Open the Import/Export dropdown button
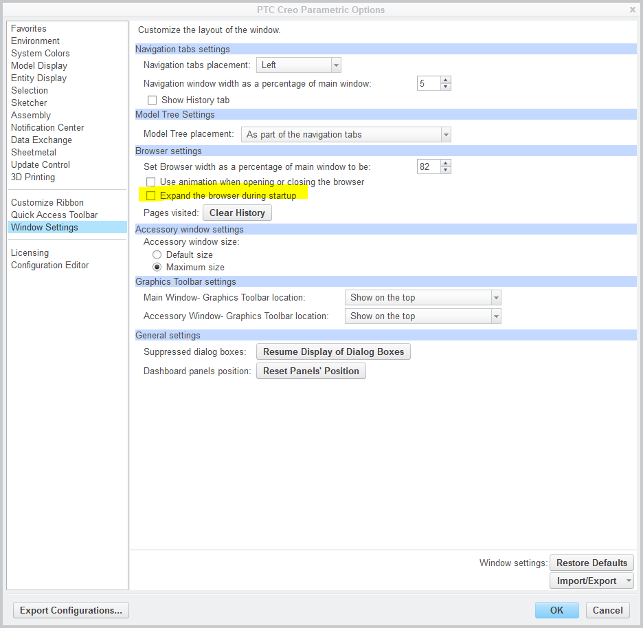This screenshot has width=643, height=628. (x=591, y=581)
